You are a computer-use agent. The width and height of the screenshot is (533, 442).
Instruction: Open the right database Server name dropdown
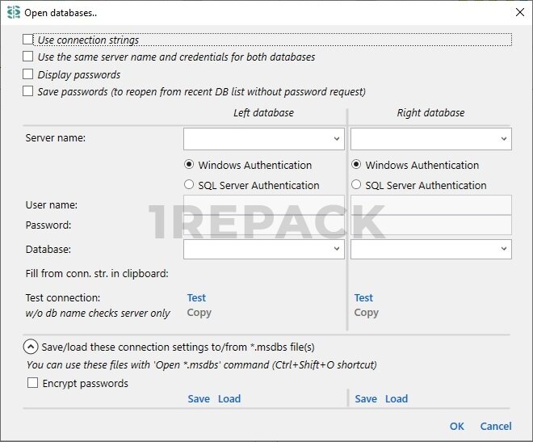pyautogui.click(x=503, y=139)
